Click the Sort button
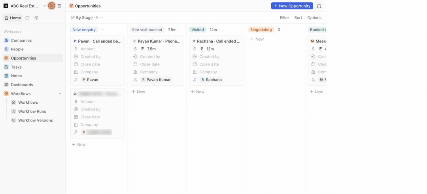This screenshot has width=427, height=194. coord(298,18)
